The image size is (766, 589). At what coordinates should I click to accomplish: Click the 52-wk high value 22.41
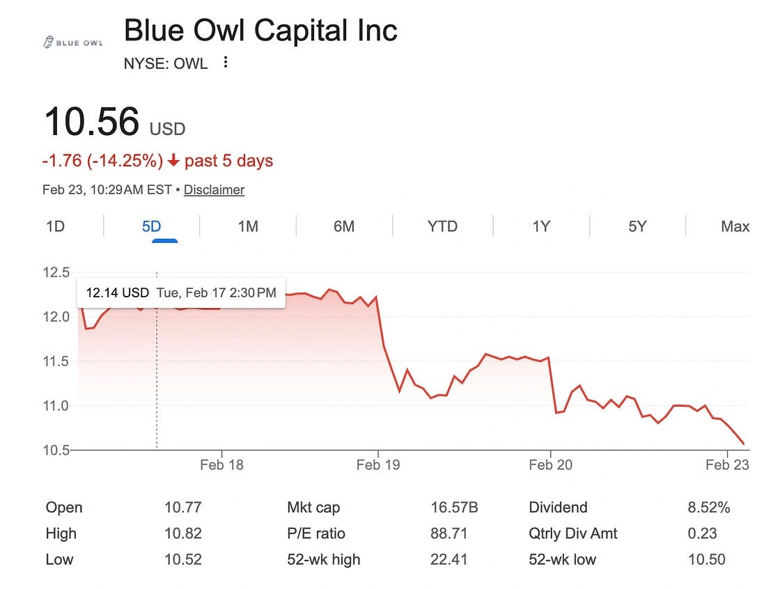[x=449, y=559]
